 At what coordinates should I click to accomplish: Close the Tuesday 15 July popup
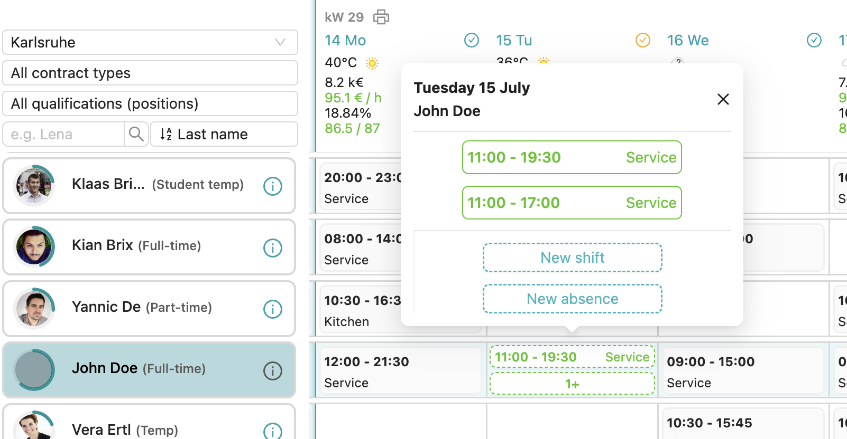coord(723,99)
